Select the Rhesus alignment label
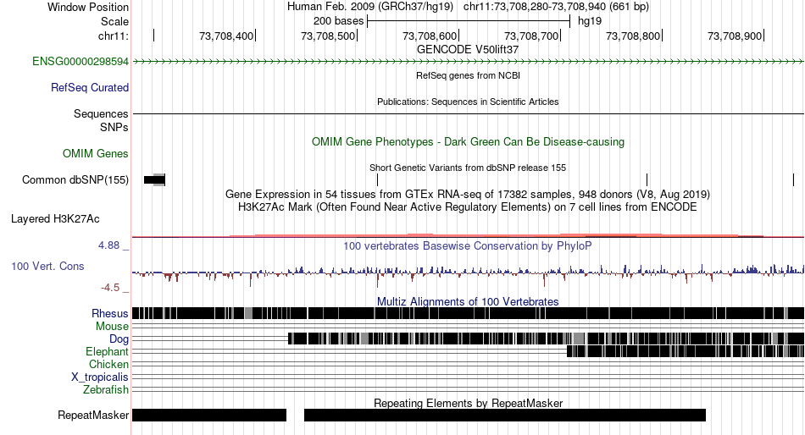This screenshot has height=435, width=805. [x=110, y=313]
